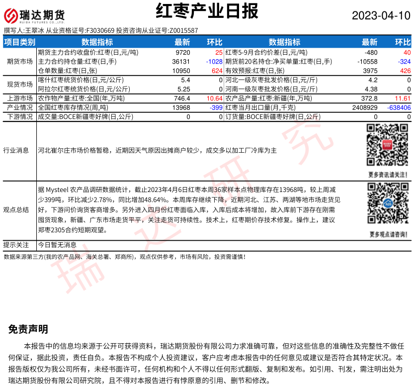Screen dimensions: 414x386
Task: Select the 更多资讯请关注 caption text
Action: tap(388, 175)
